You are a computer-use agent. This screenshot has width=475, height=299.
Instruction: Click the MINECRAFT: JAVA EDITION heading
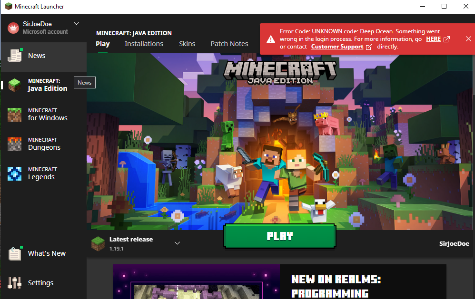pos(134,33)
